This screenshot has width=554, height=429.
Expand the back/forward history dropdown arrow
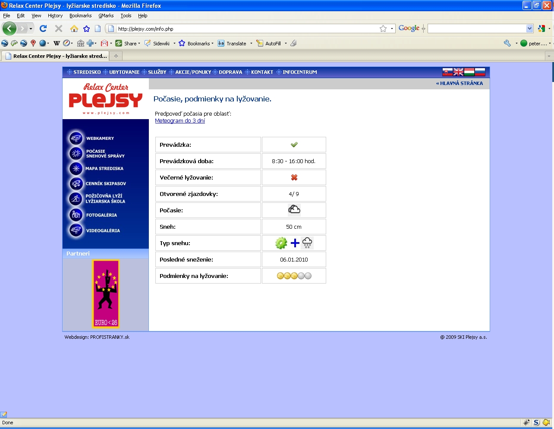(31, 29)
